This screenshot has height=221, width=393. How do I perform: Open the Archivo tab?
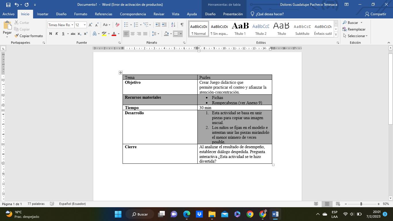pyautogui.click(x=8, y=14)
